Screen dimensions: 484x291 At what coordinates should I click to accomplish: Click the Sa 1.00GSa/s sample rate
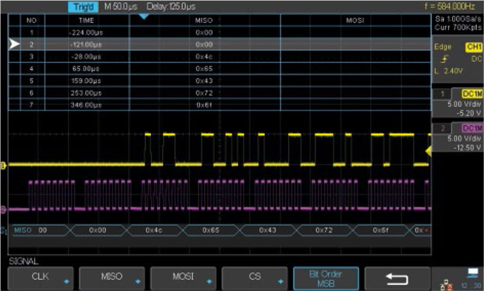pyautogui.click(x=458, y=19)
